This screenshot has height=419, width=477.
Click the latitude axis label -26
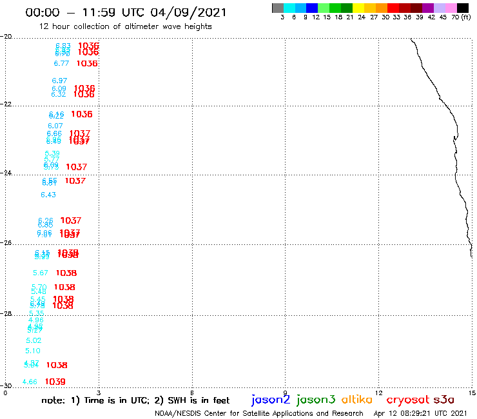[6, 243]
